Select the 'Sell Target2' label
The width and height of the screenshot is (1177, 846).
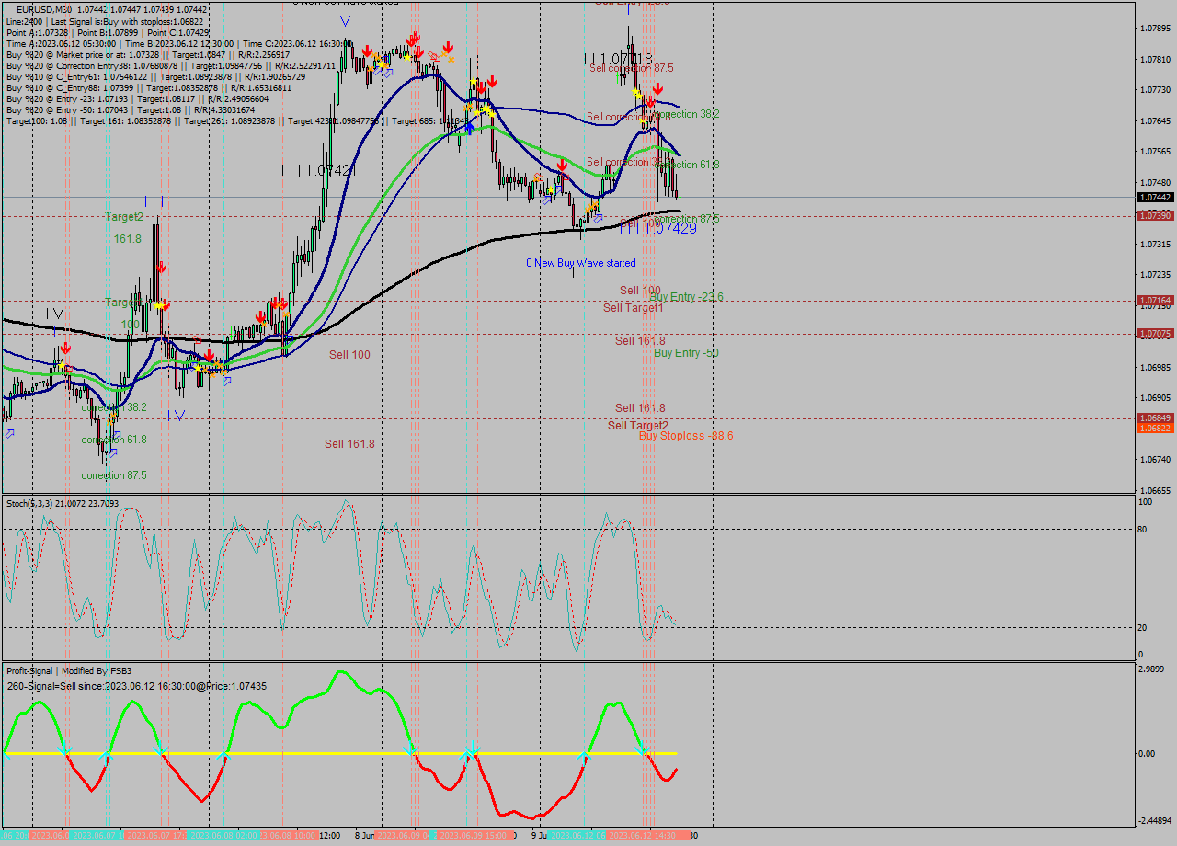point(638,425)
